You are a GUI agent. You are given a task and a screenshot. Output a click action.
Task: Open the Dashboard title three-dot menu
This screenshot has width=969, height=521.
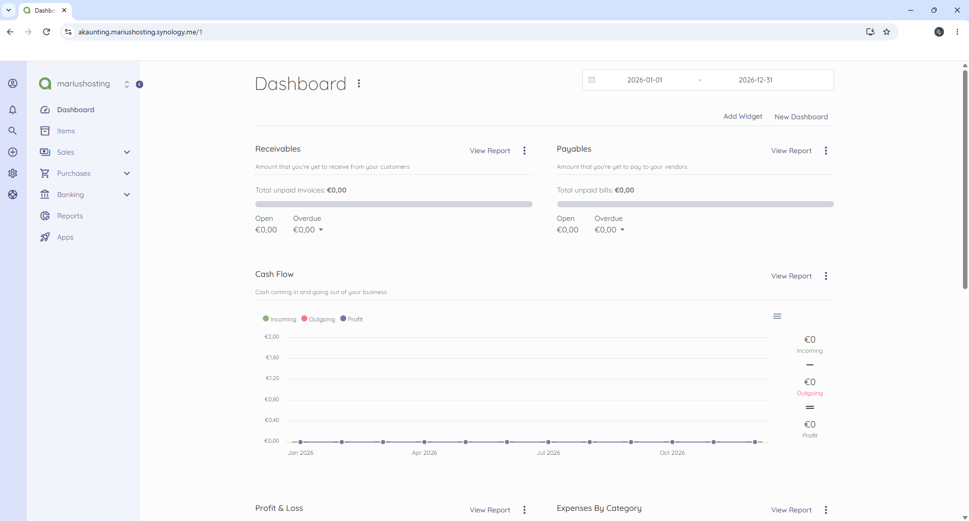(x=359, y=83)
